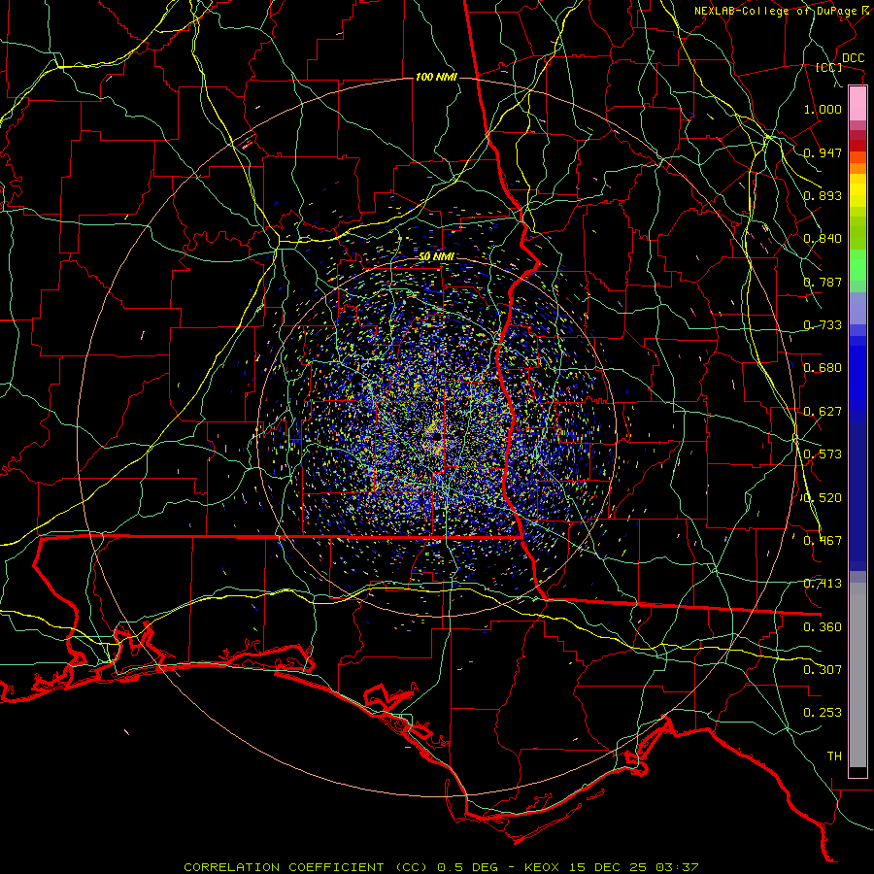Select the 0.787 scale value

[x=823, y=282]
